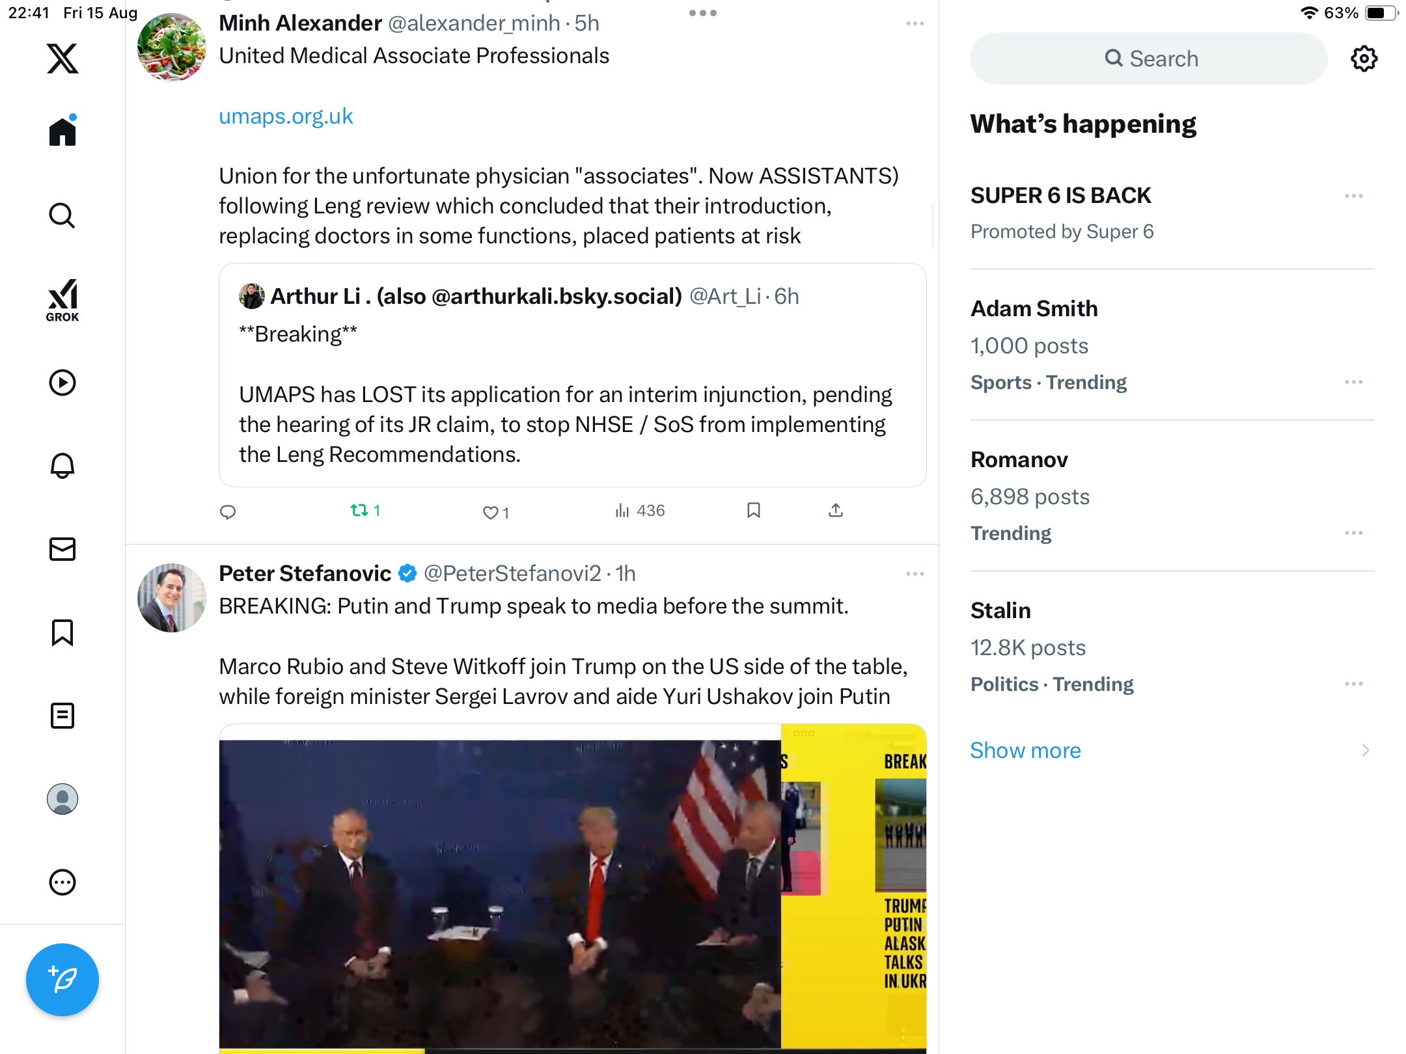
Task: Open Bookmarks in left sidebar
Action: click(62, 632)
